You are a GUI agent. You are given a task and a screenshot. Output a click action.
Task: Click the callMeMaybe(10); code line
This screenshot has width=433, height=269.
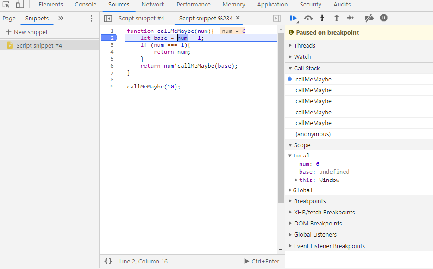(x=154, y=87)
